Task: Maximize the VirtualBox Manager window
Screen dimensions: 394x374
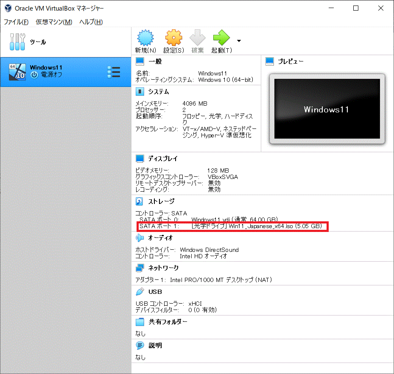Action: [x=356, y=8]
